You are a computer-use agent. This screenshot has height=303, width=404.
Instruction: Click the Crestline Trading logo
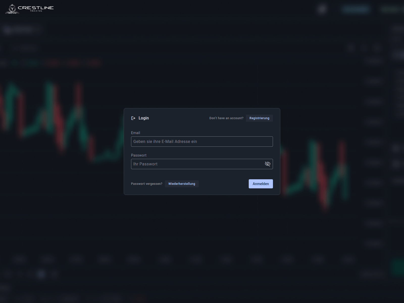(x=29, y=9)
